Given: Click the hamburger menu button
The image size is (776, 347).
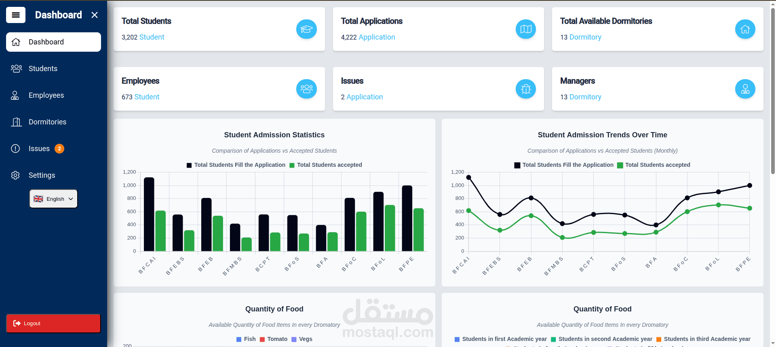Looking at the screenshot, I should [16, 15].
